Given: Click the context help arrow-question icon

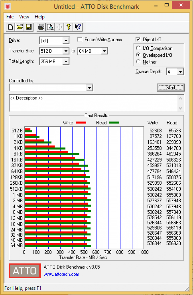Looking at the screenshot, I should pos(78,27).
